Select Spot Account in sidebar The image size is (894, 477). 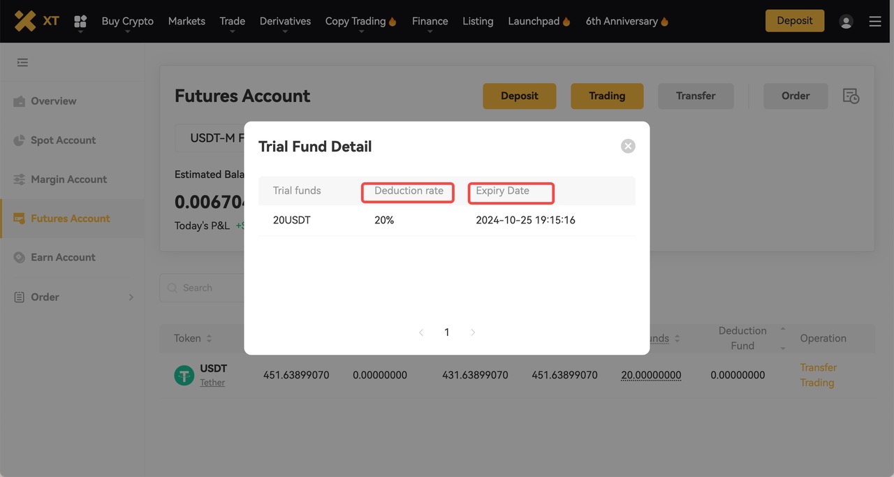coord(63,140)
